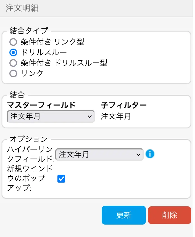Click the 結合タイプ group legend
195x237 pixels.
click(28, 30)
